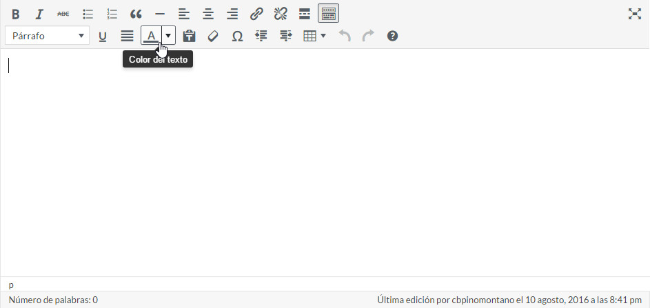Apply strikethrough formatting
Screen dimensions: 650x308
click(x=63, y=14)
